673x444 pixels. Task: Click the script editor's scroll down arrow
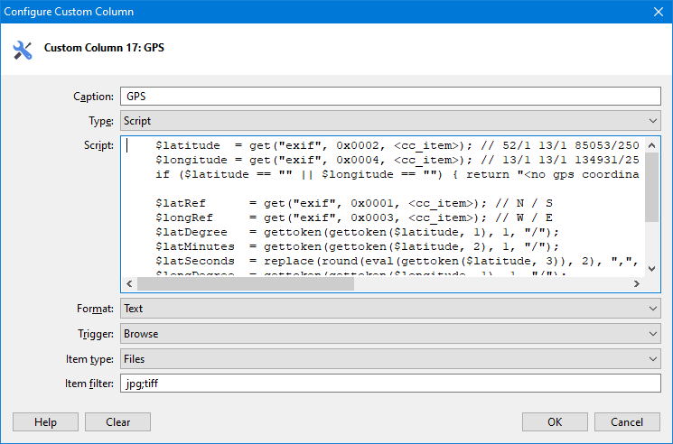coord(651,269)
